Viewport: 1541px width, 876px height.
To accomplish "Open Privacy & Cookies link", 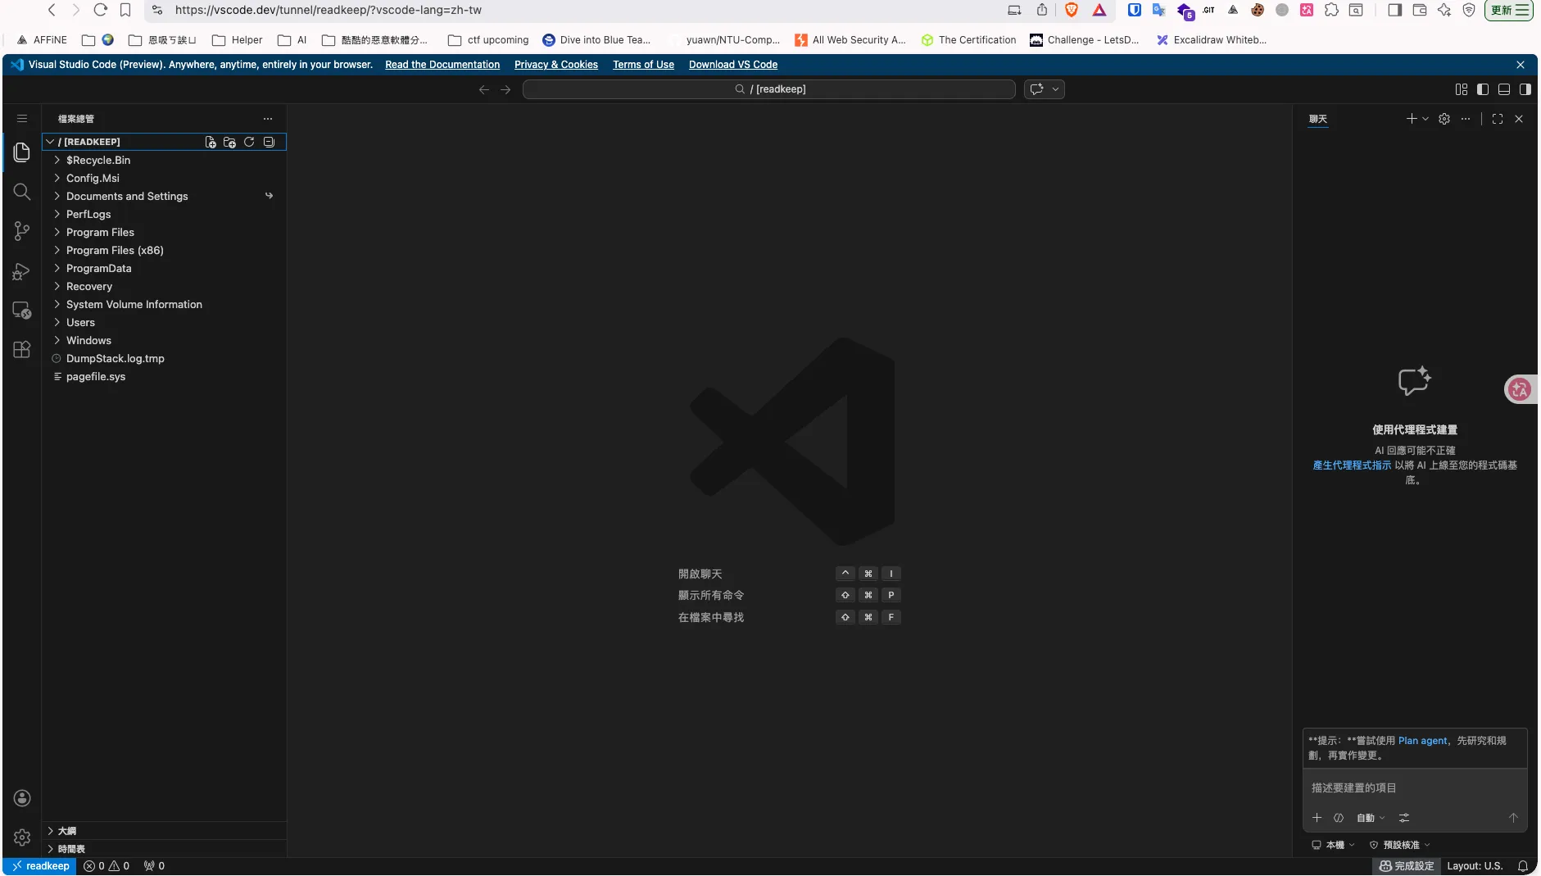I will pos(556,65).
